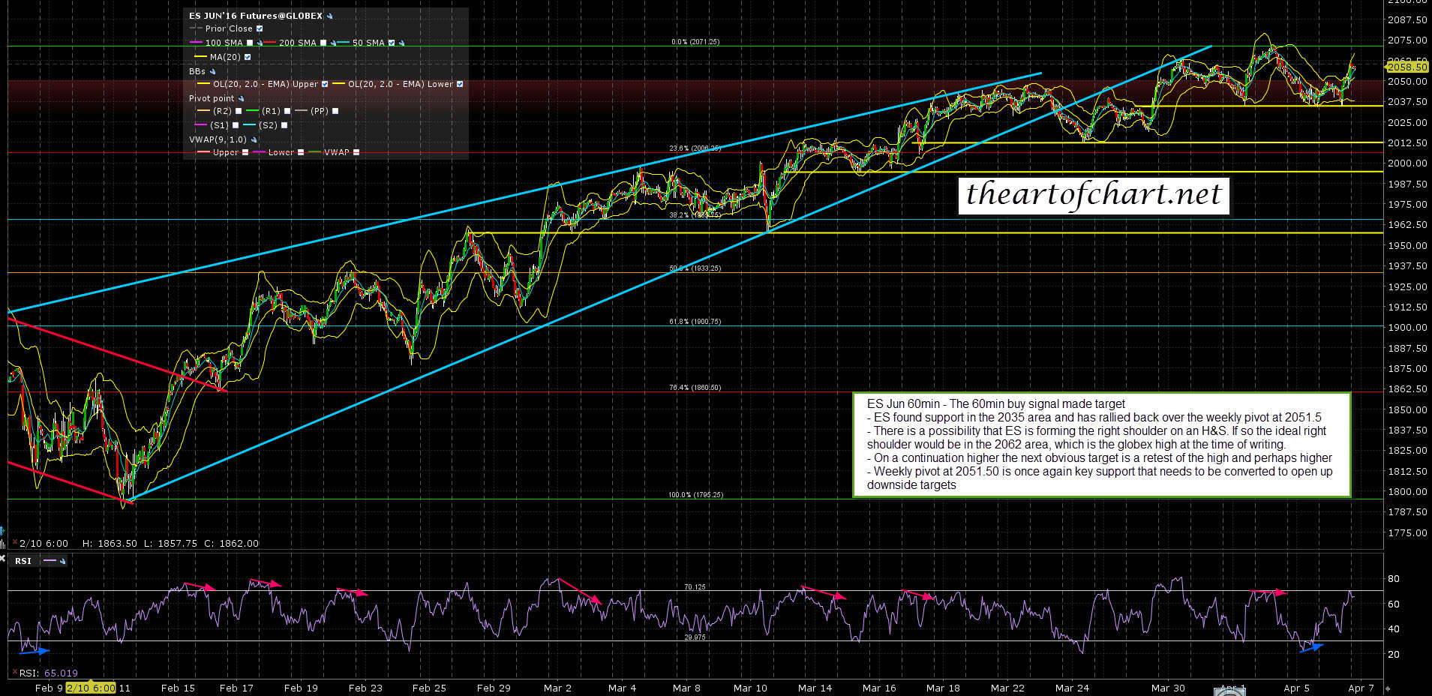Viewport: 1432px width, 696px height.
Task: Enable the 100 SMA checkbox
Action: 250,43
